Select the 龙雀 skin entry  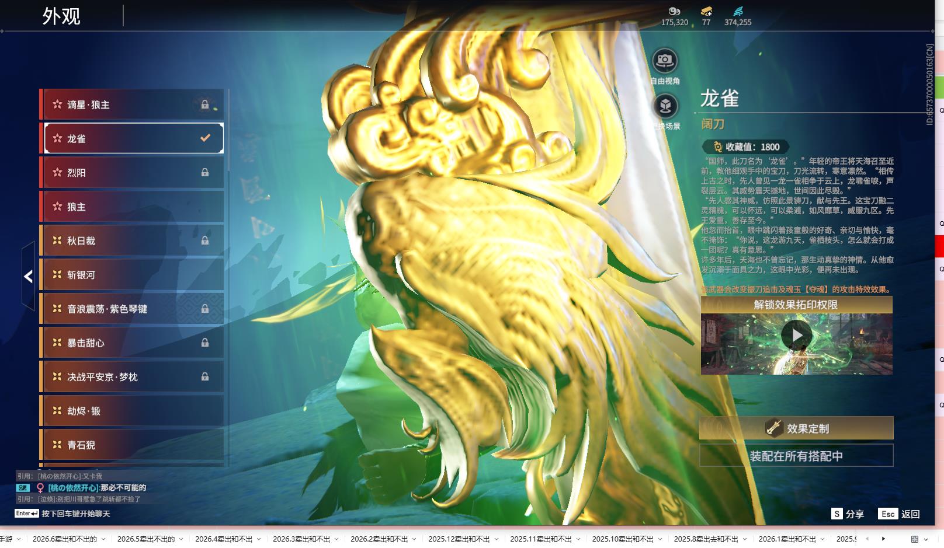(131, 138)
